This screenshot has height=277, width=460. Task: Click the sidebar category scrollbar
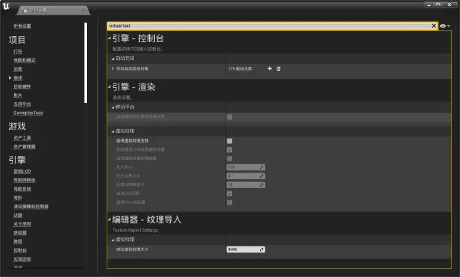coord(86,63)
